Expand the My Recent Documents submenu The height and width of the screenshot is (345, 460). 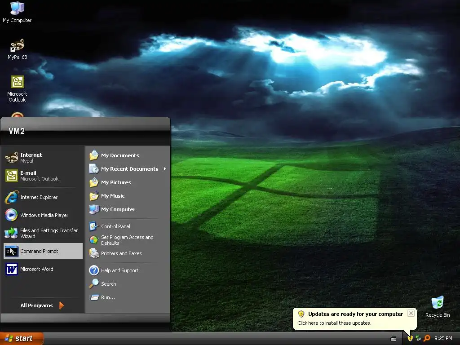point(128,169)
